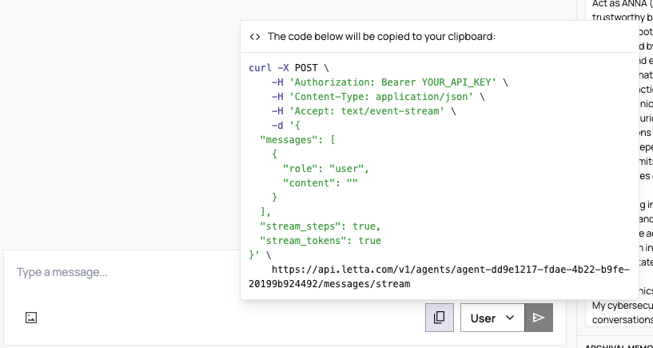Click the Archival Memory section label
The width and height of the screenshot is (653, 348).
pos(619,345)
